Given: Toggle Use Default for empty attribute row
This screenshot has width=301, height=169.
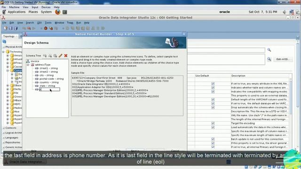Looking at the screenshot, I should click(x=213, y=84).
